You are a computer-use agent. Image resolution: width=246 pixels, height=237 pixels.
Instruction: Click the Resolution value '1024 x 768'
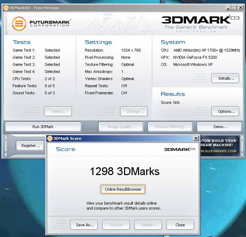(131, 50)
